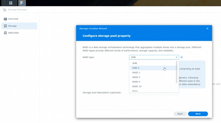
Task: Open the Overview section
Action: (x=19, y=19)
